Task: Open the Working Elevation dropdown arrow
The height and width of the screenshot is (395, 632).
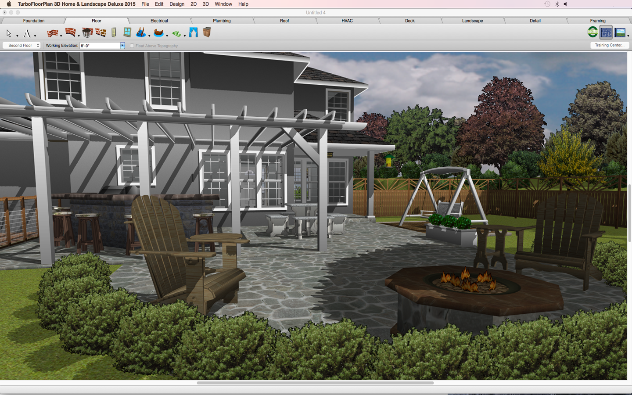Action: (x=122, y=46)
